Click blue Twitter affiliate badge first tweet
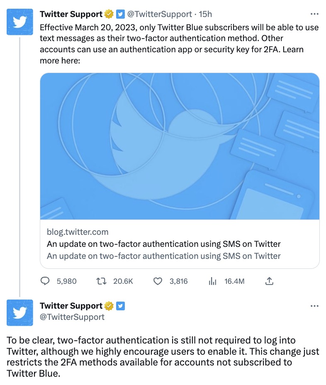 pyautogui.click(x=120, y=14)
